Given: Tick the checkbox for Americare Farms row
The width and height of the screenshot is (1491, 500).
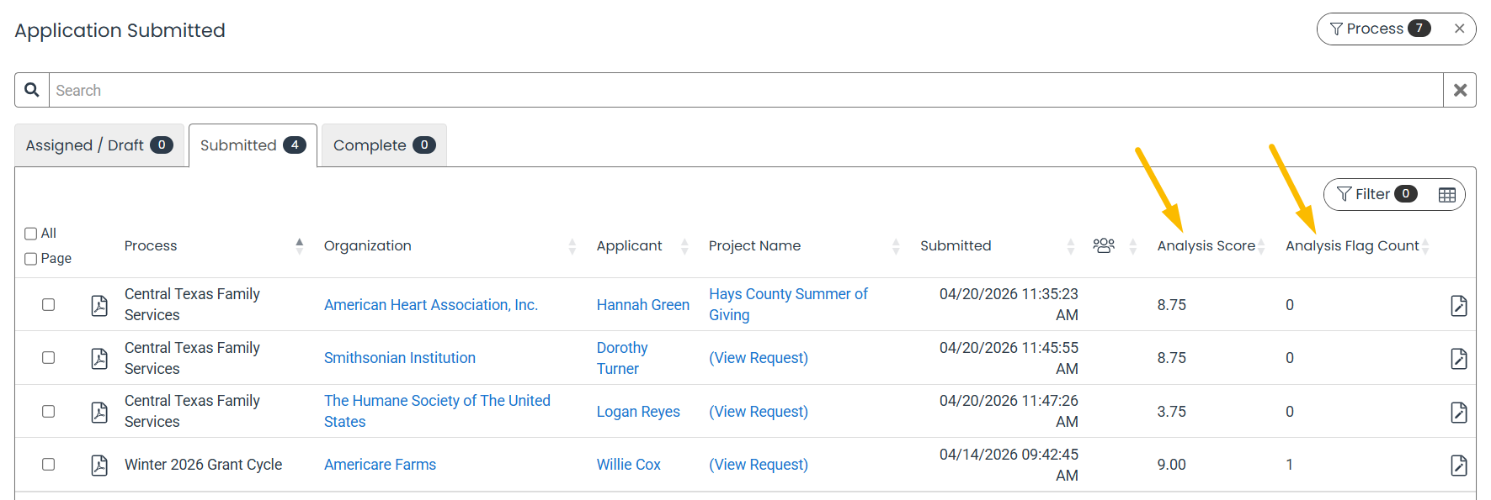Looking at the screenshot, I should tap(49, 465).
